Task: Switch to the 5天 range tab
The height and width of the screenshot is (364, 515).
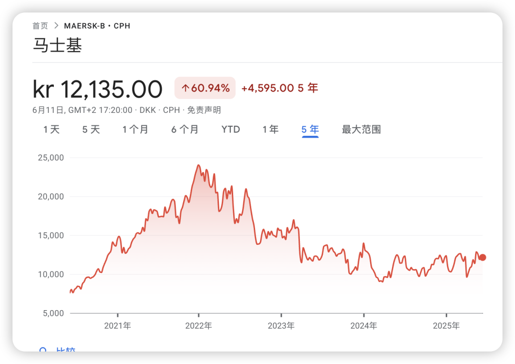Action: click(91, 130)
